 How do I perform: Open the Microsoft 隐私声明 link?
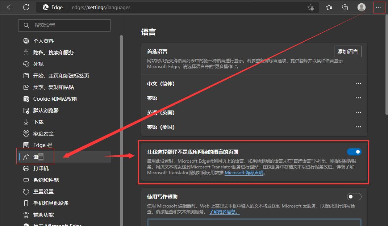pyautogui.click(x=244, y=173)
